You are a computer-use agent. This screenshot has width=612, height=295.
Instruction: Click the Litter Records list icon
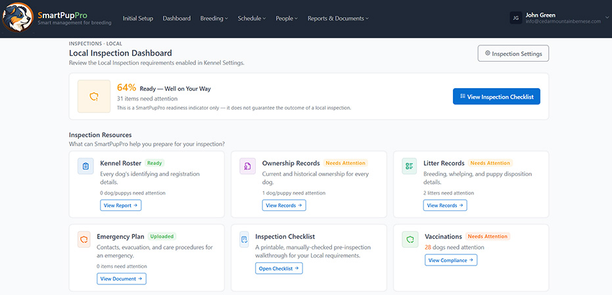[409, 166]
